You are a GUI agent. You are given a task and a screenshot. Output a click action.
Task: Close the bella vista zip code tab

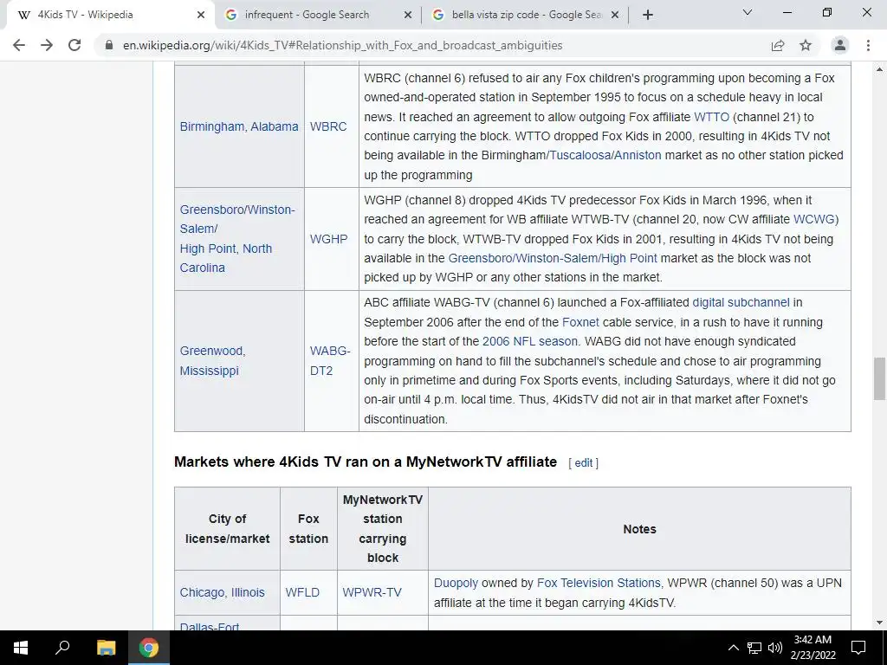point(616,15)
